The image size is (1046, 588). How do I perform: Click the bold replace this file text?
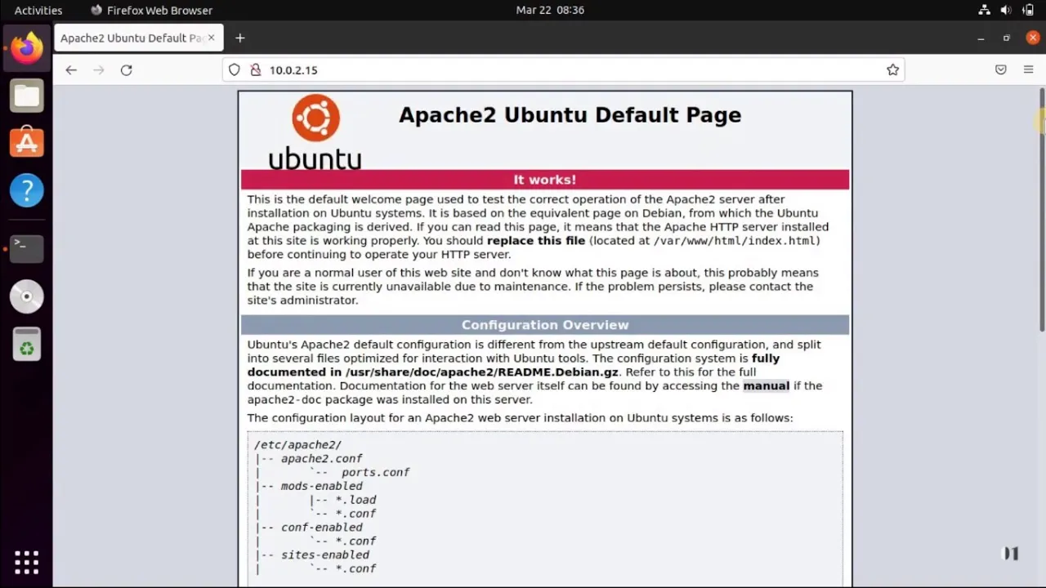536,241
